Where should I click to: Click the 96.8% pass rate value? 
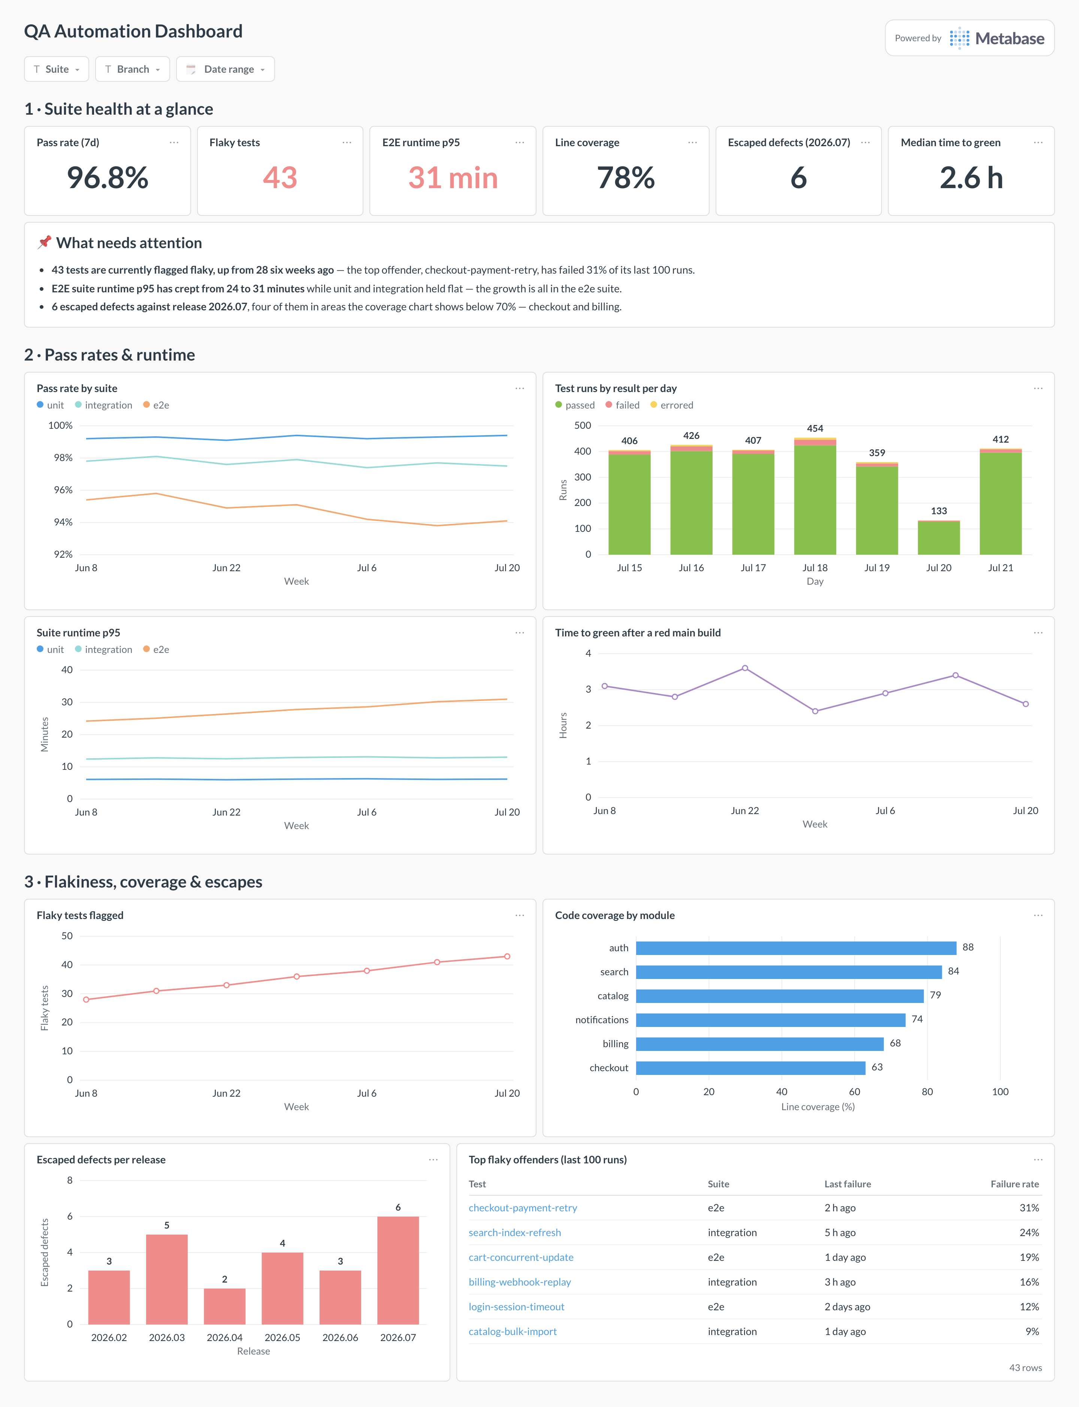point(107,178)
